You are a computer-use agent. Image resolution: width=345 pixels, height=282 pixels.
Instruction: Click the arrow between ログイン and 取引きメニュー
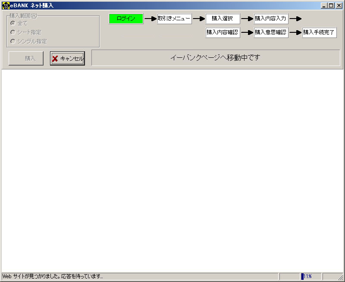(x=150, y=19)
